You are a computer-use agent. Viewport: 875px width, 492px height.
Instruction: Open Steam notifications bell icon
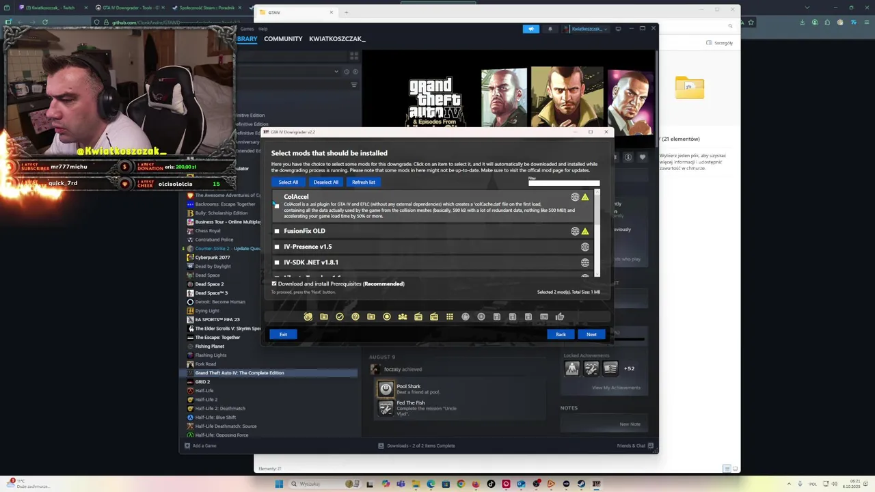(550, 29)
